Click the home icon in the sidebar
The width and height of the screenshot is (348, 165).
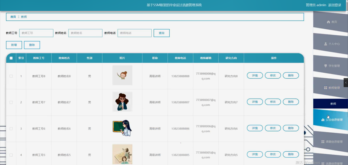(328, 22)
